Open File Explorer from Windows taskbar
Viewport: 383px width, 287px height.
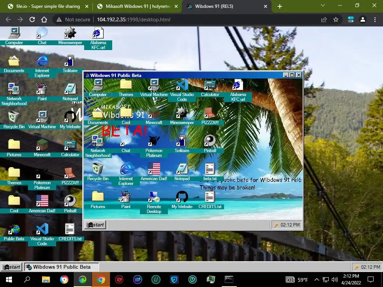point(46,280)
